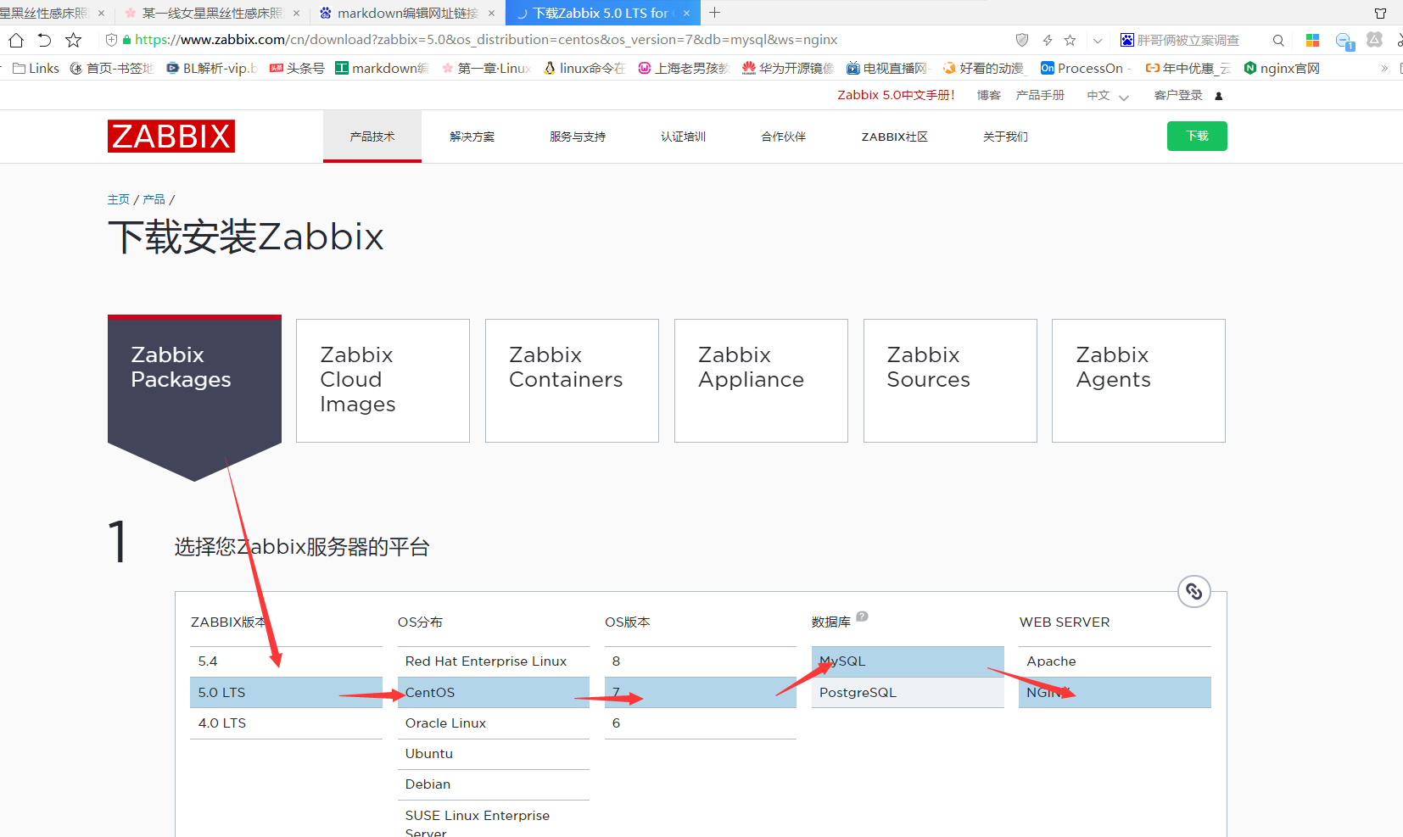Click the linux命令 bookmark penguin icon

(551, 68)
